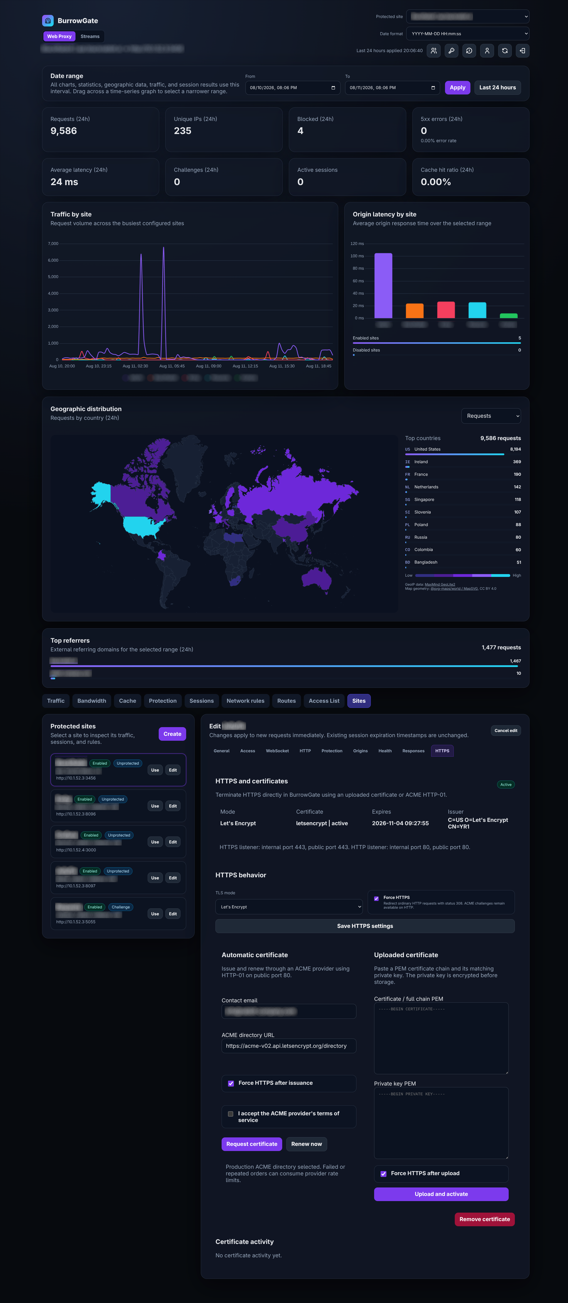Open the WebSocket sub-tab
The height and width of the screenshot is (1303, 568).
click(x=277, y=751)
